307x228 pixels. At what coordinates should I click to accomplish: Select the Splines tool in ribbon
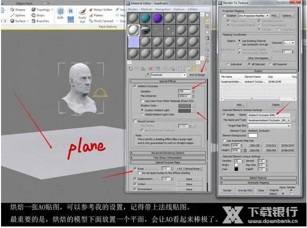(18, 15)
